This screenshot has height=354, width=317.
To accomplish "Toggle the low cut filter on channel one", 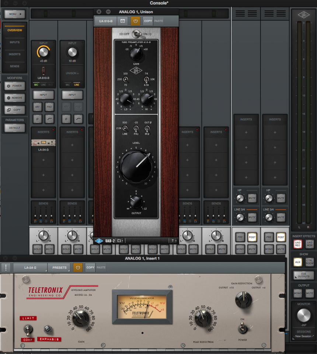I will click(x=49, y=119).
